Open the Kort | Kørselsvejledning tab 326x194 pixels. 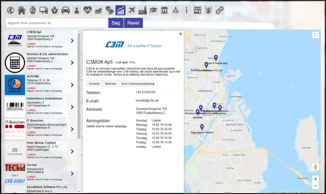pos(138,84)
